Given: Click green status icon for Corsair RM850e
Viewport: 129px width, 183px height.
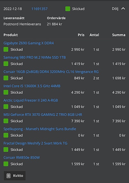Looking at the screenshot, I should tap(6, 164).
